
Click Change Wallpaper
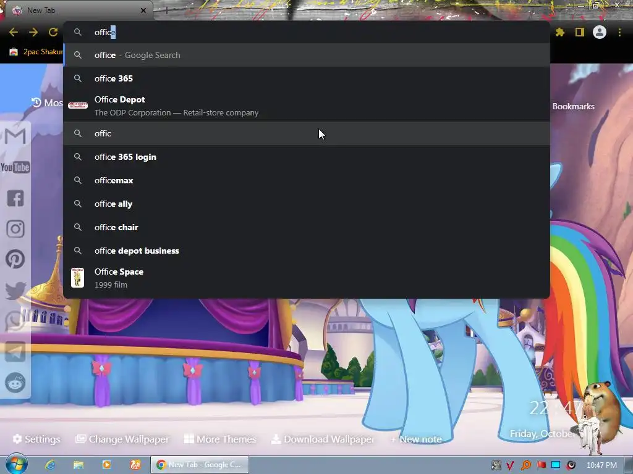pos(122,439)
